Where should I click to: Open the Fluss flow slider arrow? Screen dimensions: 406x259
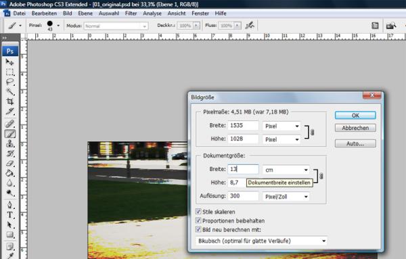(x=238, y=25)
